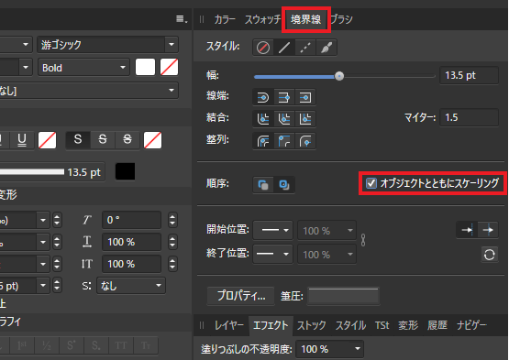Open the スタイル tab in lower panel
509x360 pixels.
tap(350, 325)
